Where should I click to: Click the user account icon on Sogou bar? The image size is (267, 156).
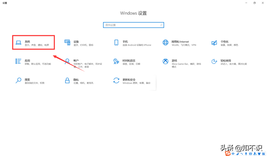[x=255, y=154]
